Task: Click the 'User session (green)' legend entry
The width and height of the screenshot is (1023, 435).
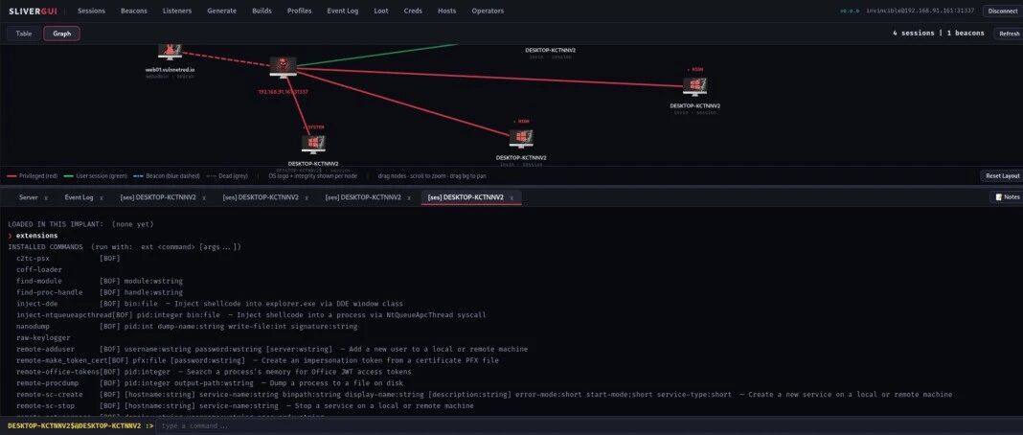Action: coord(97,176)
